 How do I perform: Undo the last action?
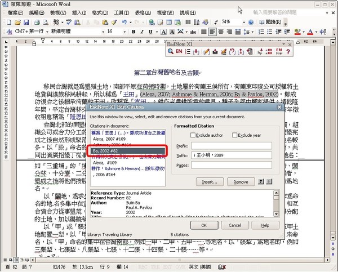(x=124, y=22)
